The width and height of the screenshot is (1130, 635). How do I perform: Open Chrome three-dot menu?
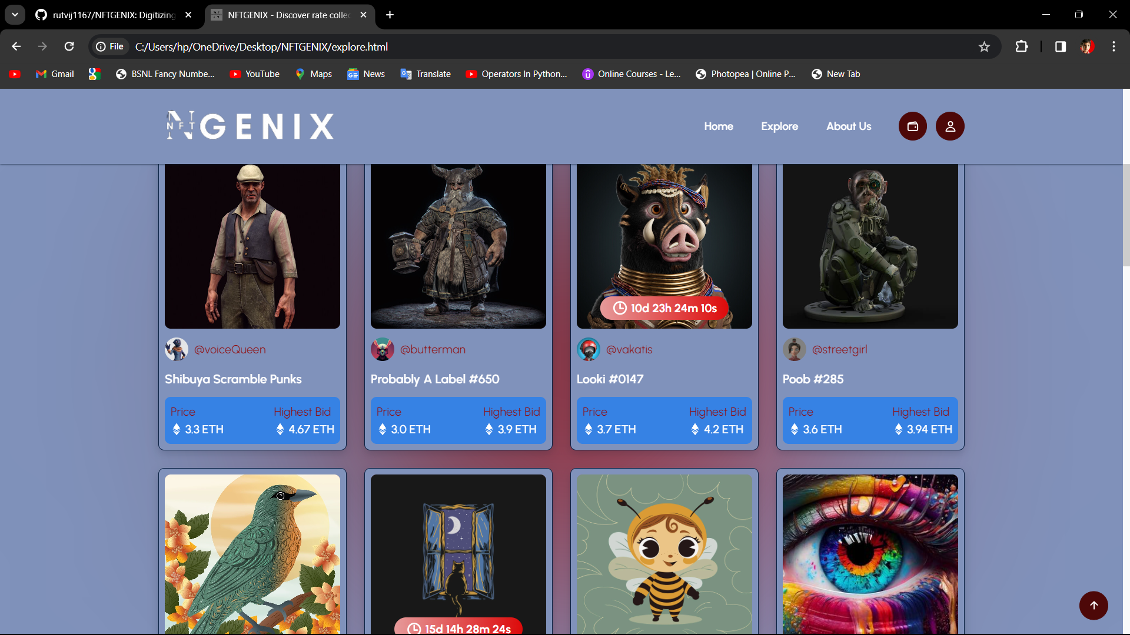pos(1114,47)
